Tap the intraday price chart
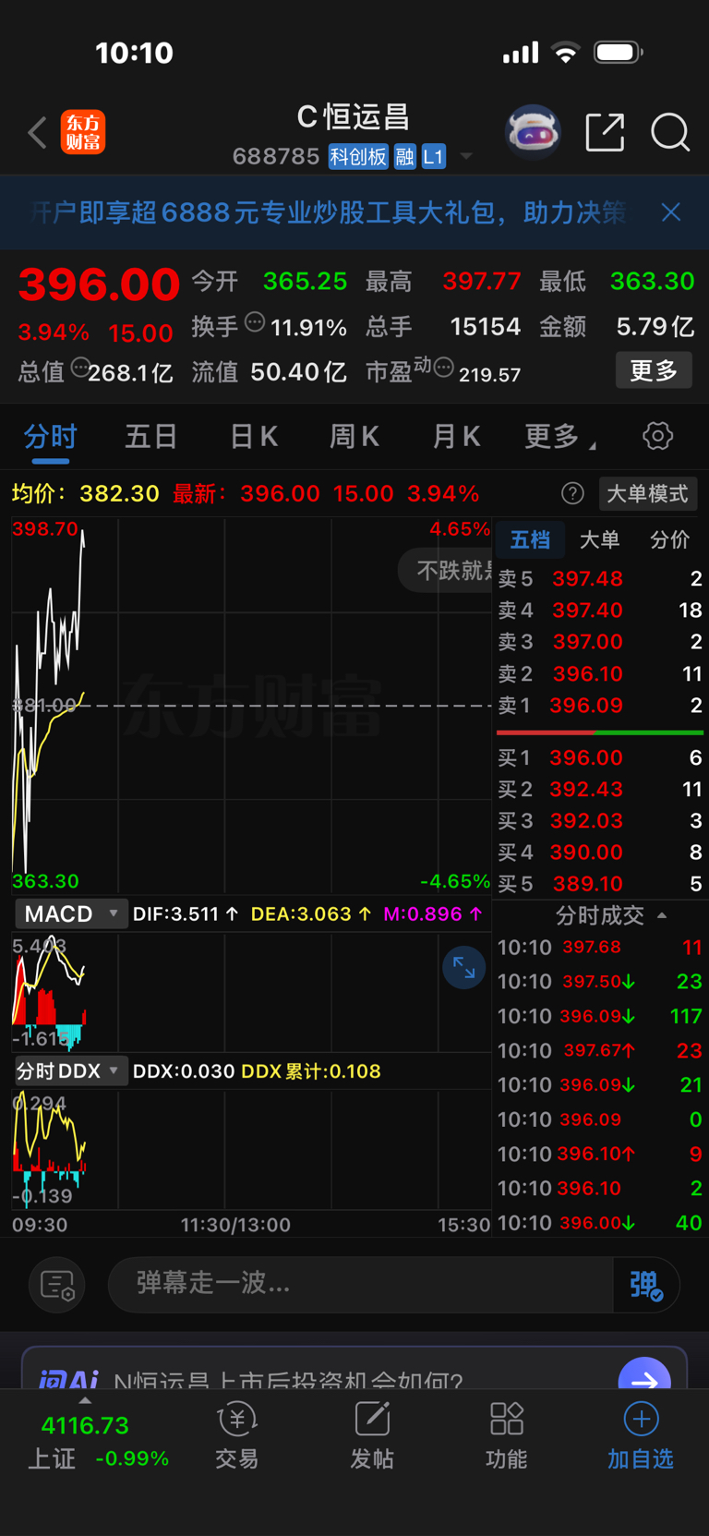Image resolution: width=709 pixels, height=1536 pixels. pyautogui.click(x=251, y=706)
